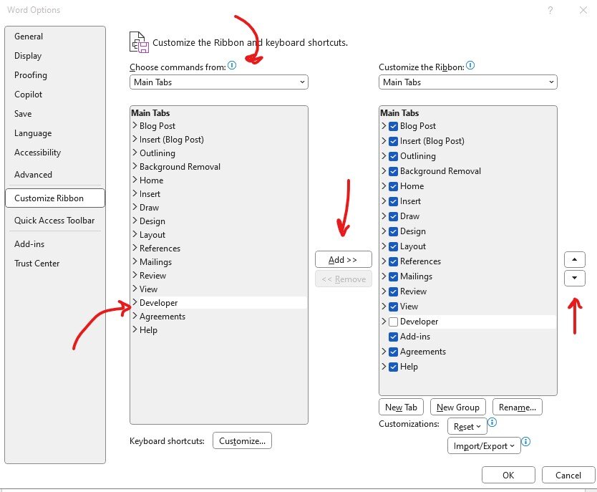Expand the Developer tab in the ribbon list

tap(384, 322)
